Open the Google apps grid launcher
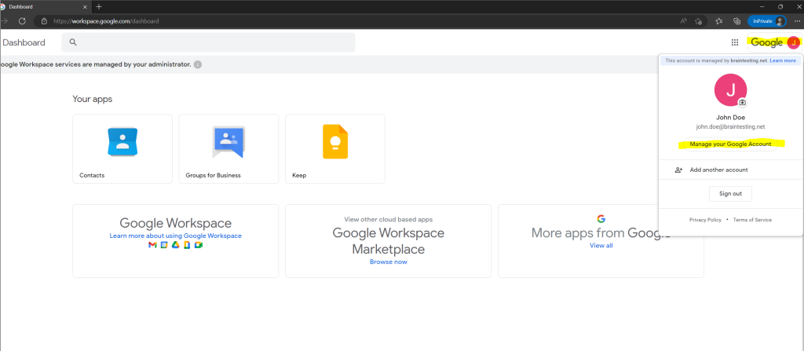 tap(735, 42)
